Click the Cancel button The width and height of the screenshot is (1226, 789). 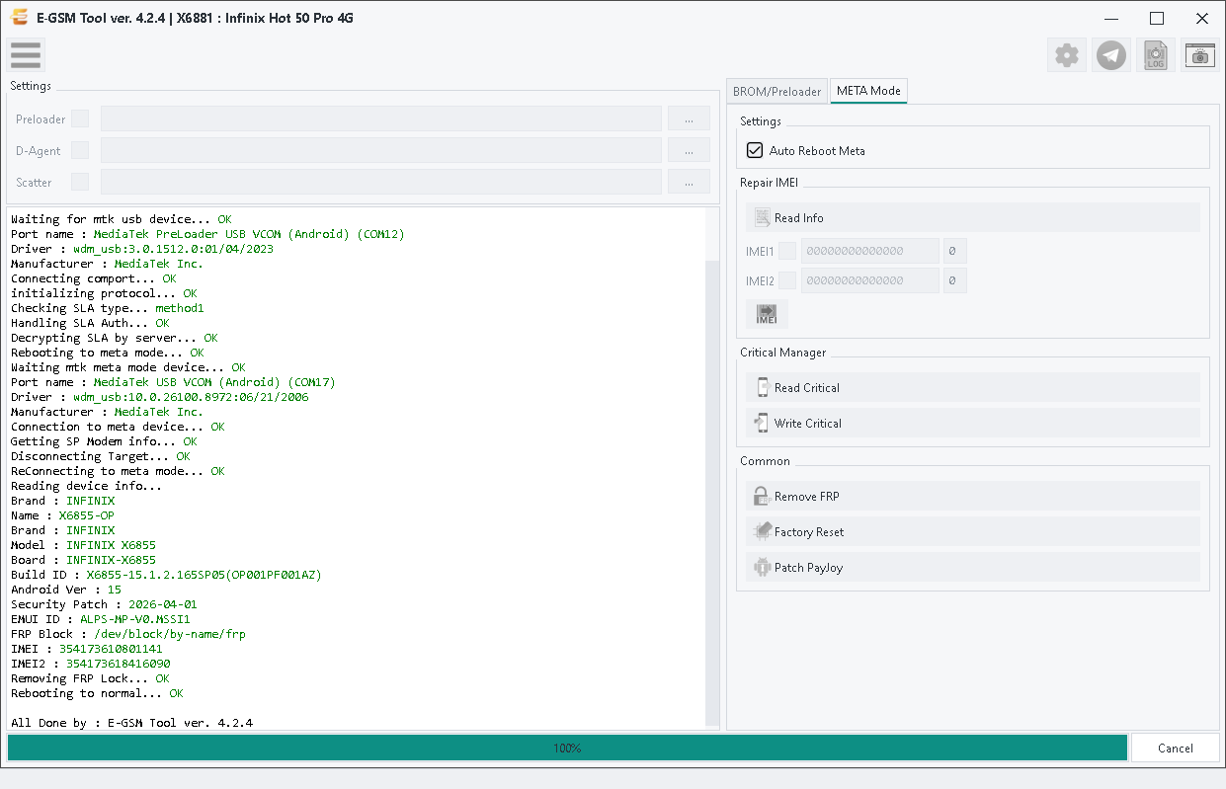pos(1175,748)
